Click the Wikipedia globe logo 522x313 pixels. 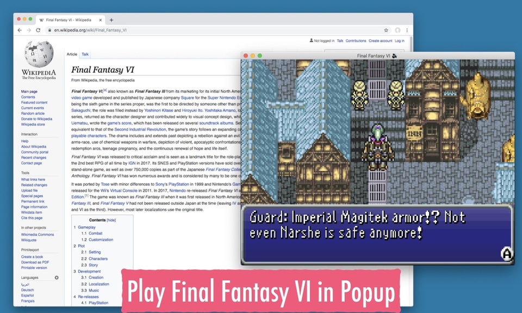click(x=39, y=54)
